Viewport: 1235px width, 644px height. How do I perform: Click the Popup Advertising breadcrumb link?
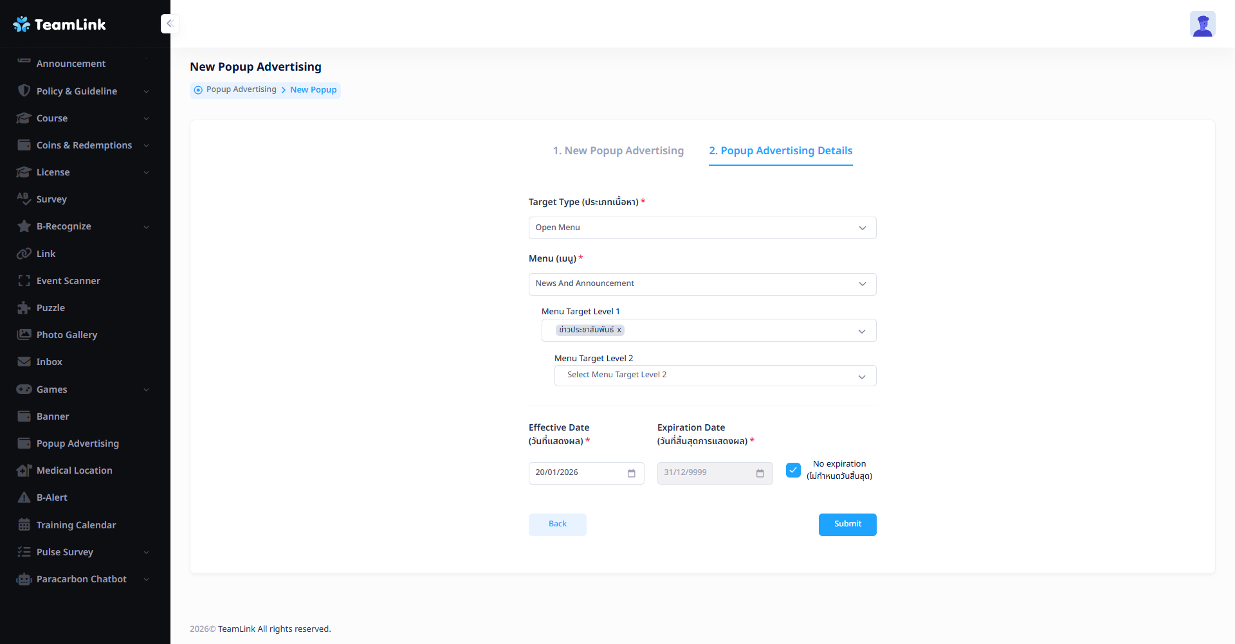[241, 89]
